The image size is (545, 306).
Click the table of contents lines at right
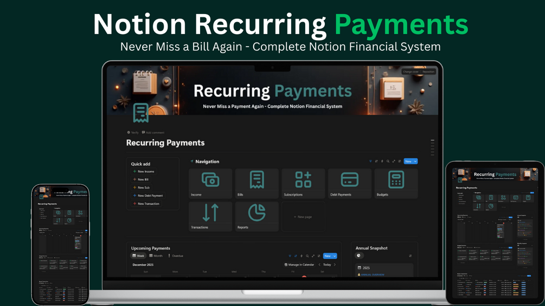point(432,147)
